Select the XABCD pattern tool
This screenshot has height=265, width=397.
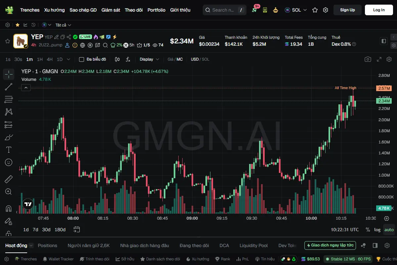point(9,112)
